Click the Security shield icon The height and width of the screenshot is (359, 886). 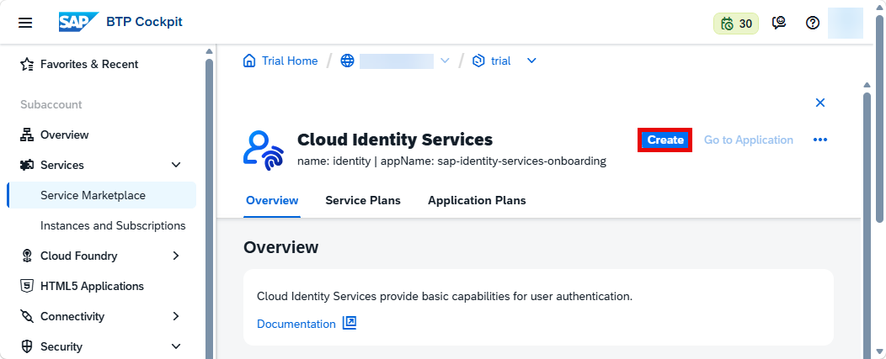point(27,346)
